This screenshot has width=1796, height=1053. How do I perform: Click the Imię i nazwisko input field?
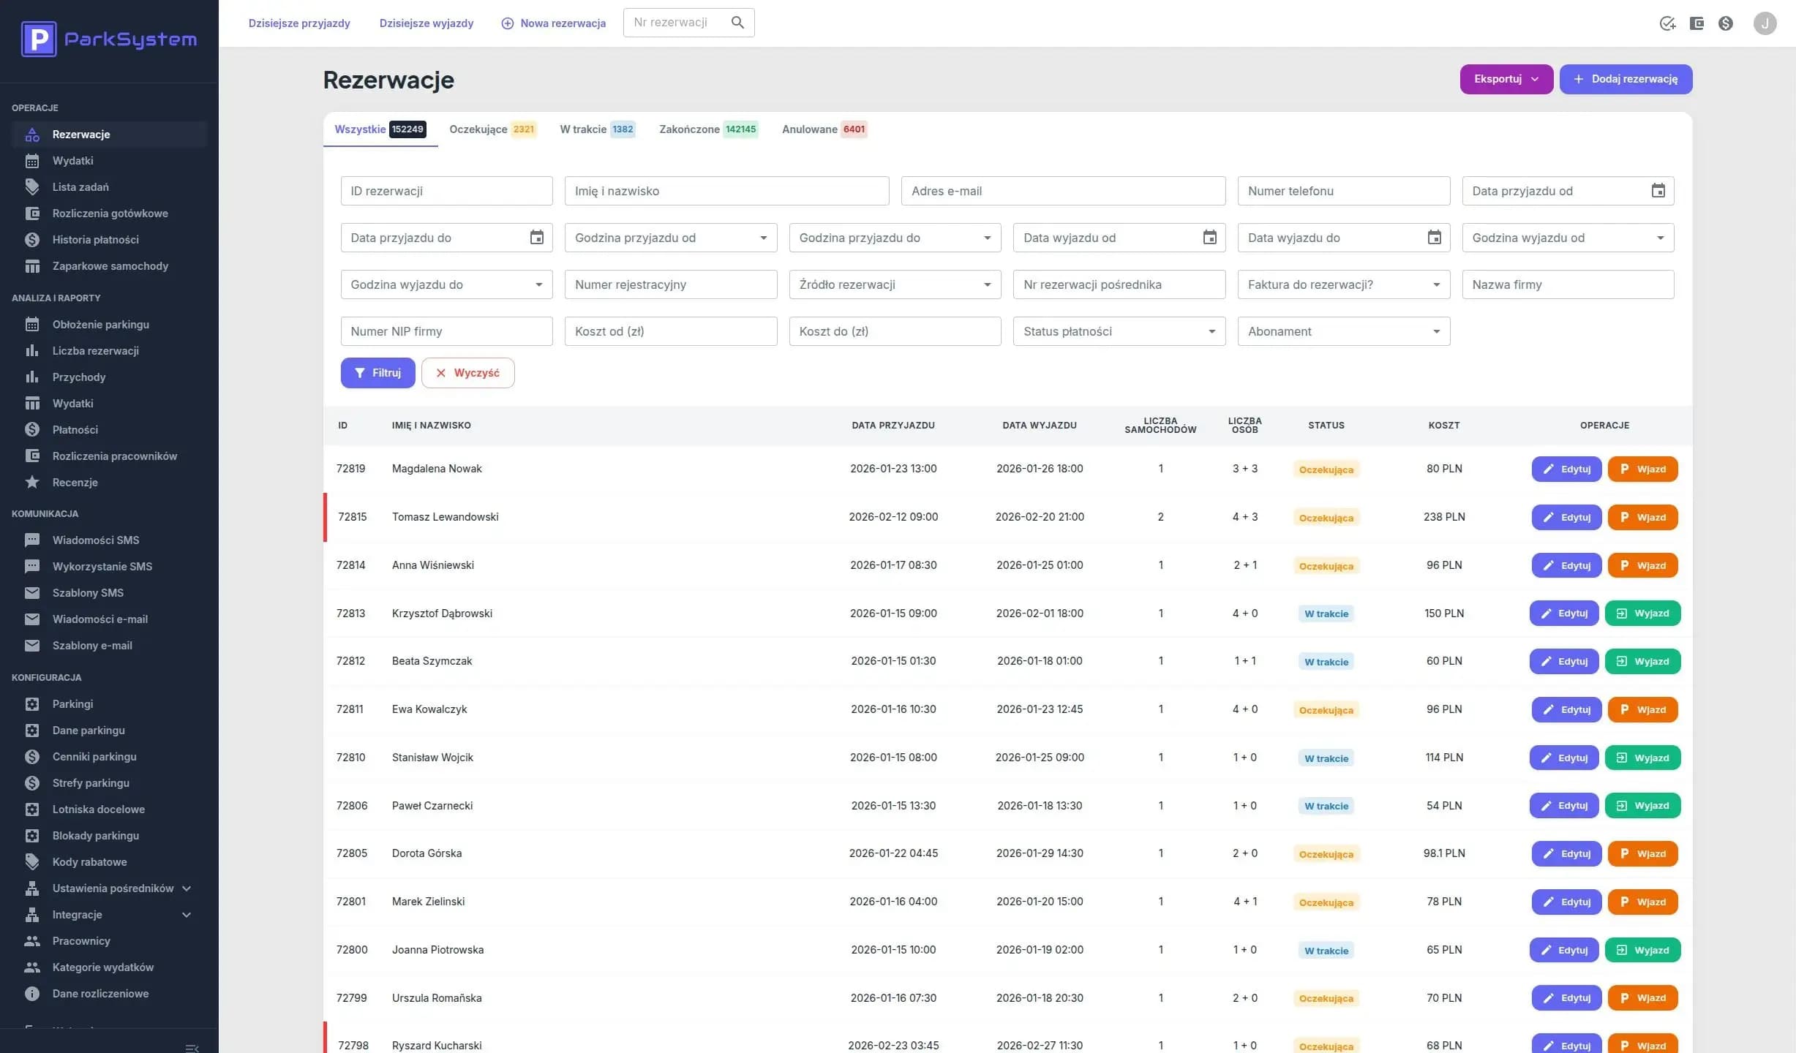[725, 190]
